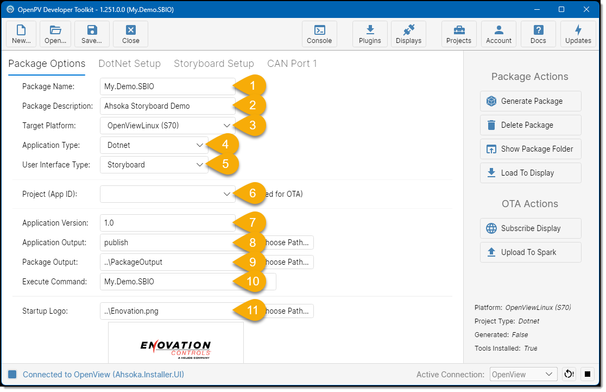
Task: Click the stop square icon in status bar
Action: click(x=588, y=374)
